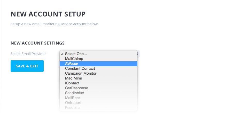248x123 pixels.
Task: Click the Select Email Provider label
Action: point(28,54)
